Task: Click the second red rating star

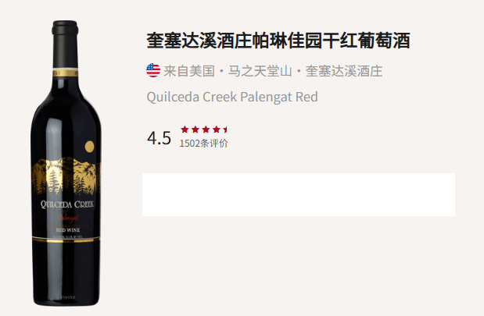Action: click(195, 130)
